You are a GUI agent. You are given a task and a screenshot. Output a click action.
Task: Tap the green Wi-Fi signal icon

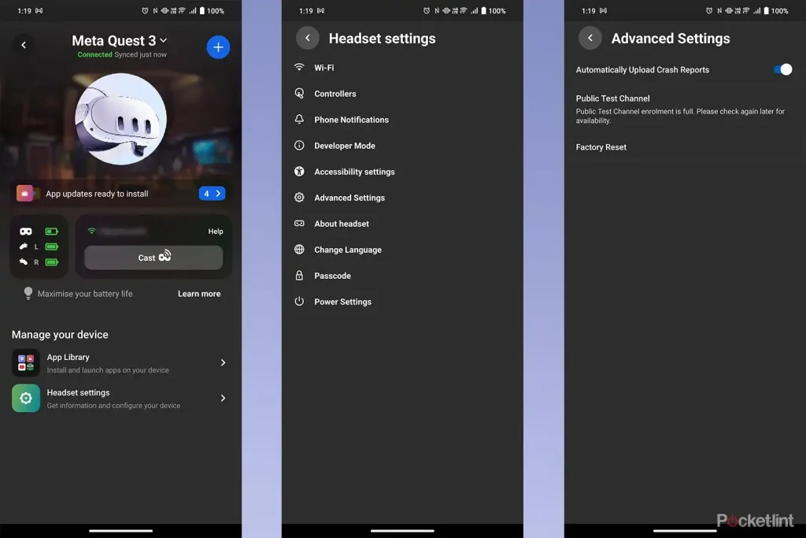pyautogui.click(x=91, y=231)
